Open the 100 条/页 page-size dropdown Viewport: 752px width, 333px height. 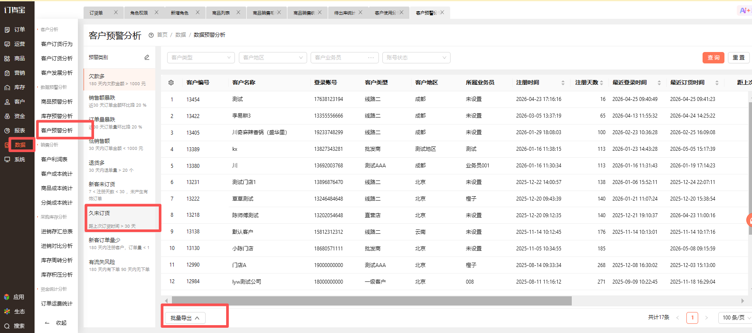tap(735, 318)
